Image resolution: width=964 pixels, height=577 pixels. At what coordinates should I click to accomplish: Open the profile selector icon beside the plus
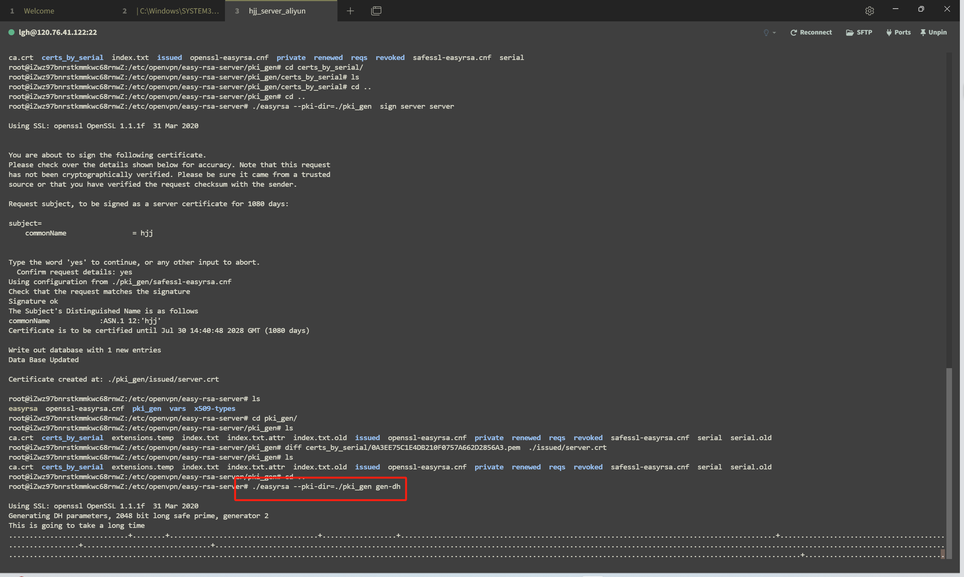tap(376, 11)
